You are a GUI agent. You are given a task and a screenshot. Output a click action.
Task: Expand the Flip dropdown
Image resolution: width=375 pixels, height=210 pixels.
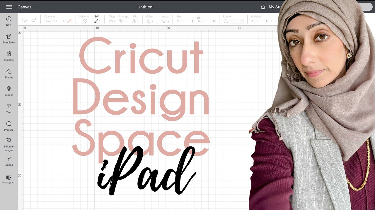click(x=135, y=21)
